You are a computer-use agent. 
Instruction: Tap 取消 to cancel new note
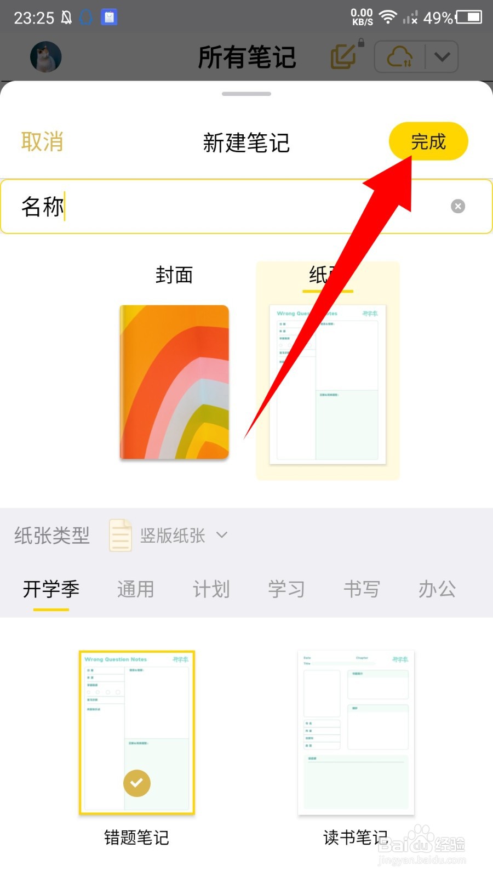coord(42,141)
